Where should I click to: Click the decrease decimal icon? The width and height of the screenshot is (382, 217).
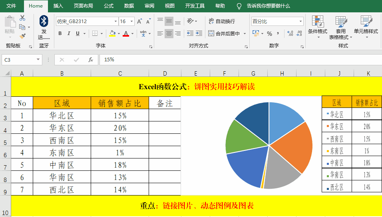[x=299, y=33]
